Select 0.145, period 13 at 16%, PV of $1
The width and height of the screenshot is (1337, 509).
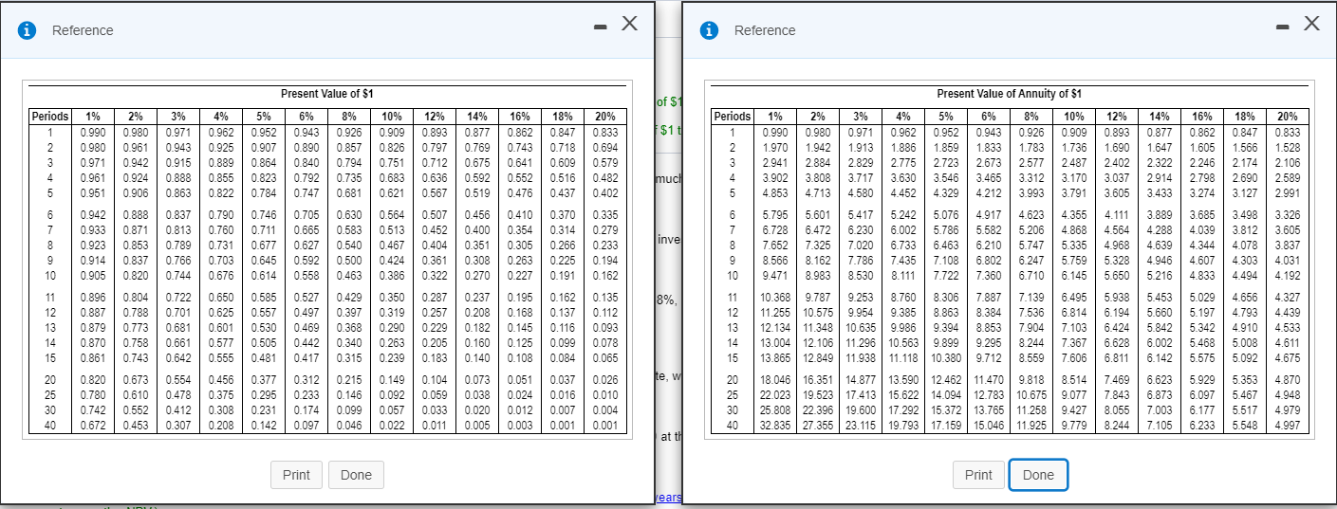tap(519, 328)
